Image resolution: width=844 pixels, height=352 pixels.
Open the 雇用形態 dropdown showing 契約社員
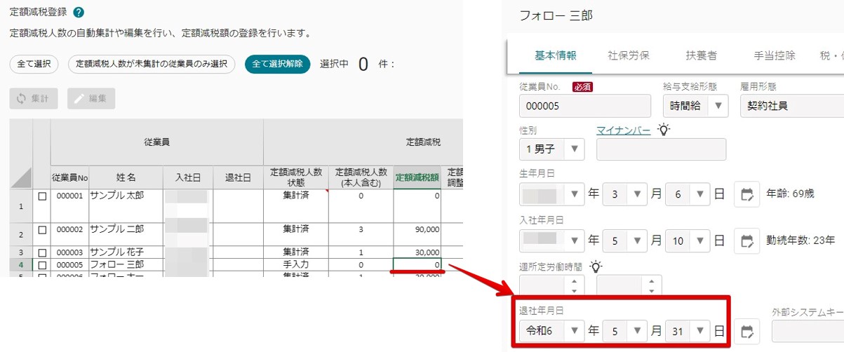791,106
